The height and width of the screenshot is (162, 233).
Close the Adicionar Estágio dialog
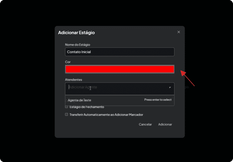pos(179,32)
